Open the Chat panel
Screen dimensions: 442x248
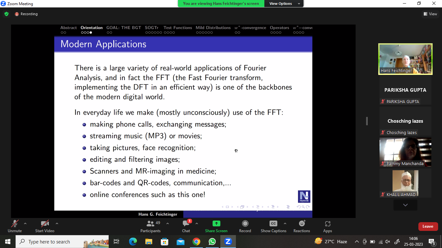186,223
